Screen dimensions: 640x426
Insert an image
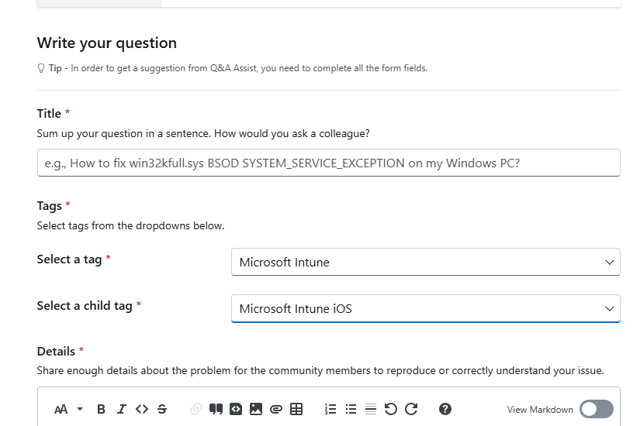point(256,409)
